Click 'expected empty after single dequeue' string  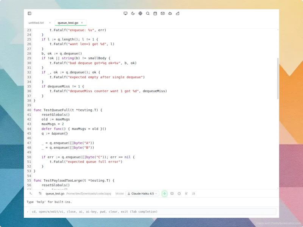coord(105,77)
